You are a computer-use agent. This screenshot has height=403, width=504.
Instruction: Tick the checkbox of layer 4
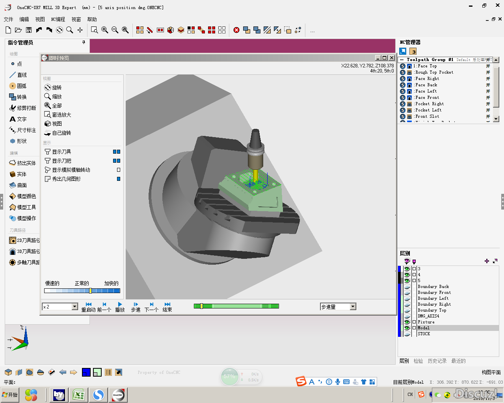[414, 275]
